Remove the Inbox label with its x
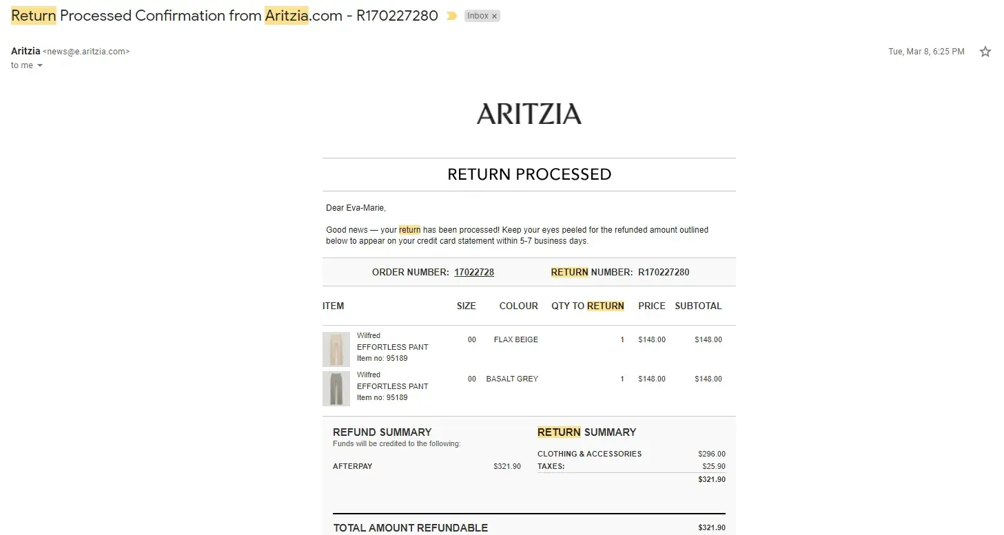The width and height of the screenshot is (1004, 535). pyautogui.click(x=494, y=16)
